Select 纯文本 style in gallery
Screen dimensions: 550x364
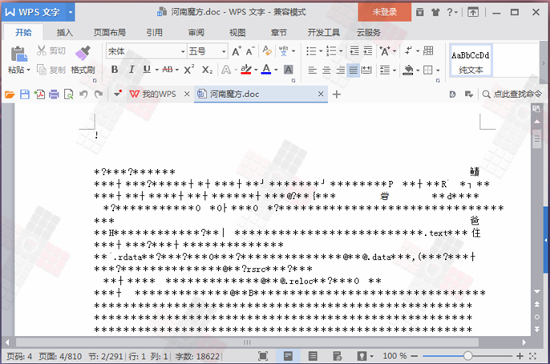point(471,60)
